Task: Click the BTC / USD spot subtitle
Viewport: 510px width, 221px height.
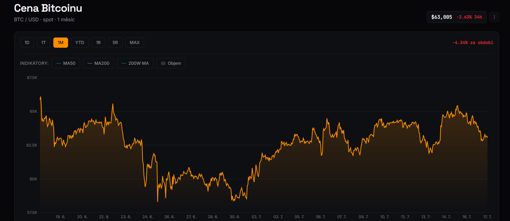Action: point(45,20)
